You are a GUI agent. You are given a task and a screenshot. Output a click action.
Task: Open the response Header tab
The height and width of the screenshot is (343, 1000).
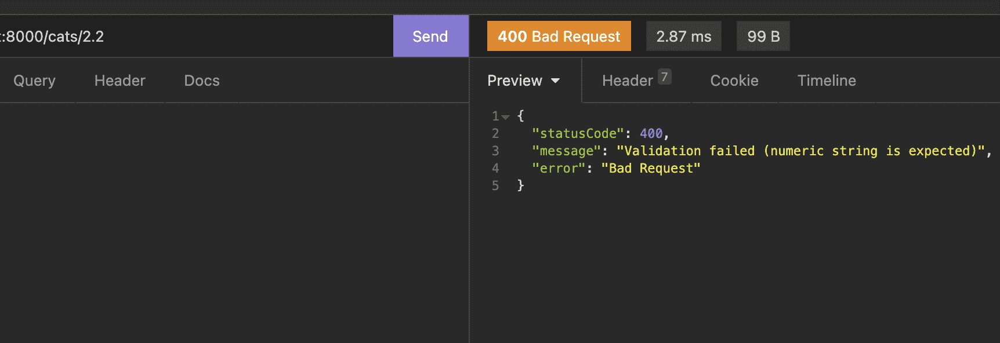(x=627, y=81)
